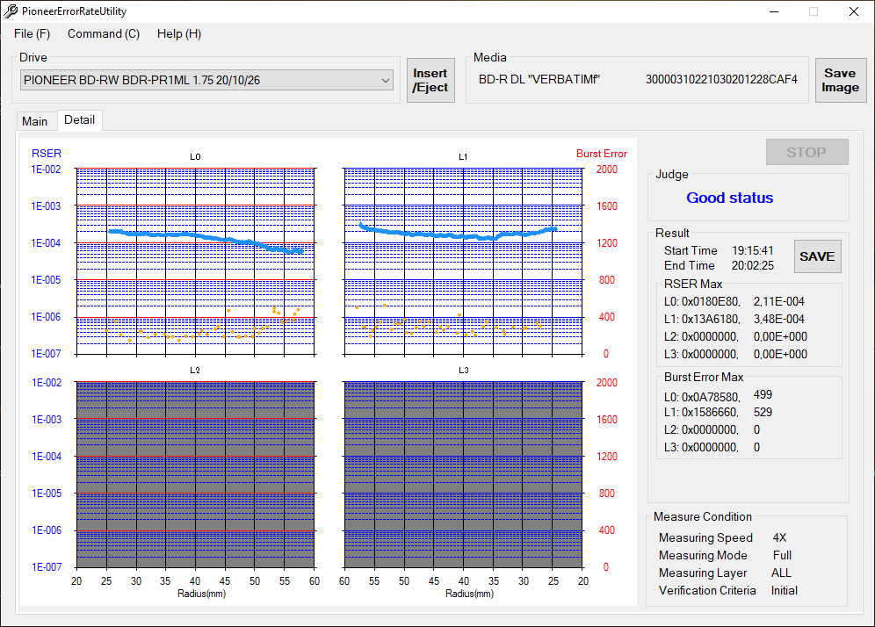Click the Verification Criteria value Initial
The height and width of the screenshot is (627, 875).
click(x=785, y=590)
